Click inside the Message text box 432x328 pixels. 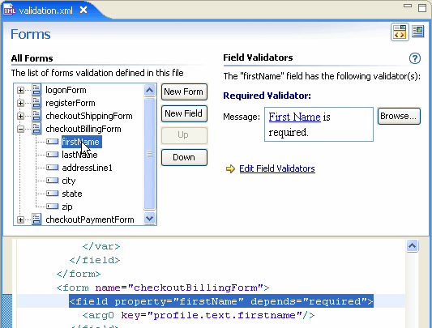(319, 125)
